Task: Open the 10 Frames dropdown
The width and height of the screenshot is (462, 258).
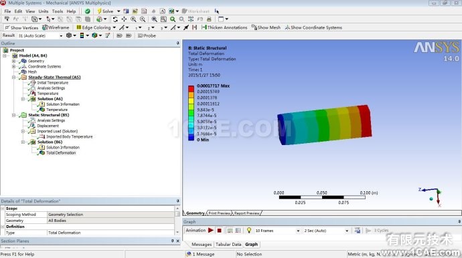Action: coord(298,231)
